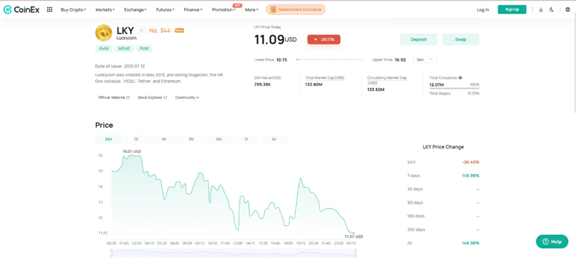This screenshot has width=576, height=267.
Task: Open the Official Website link
Action: pos(114,97)
